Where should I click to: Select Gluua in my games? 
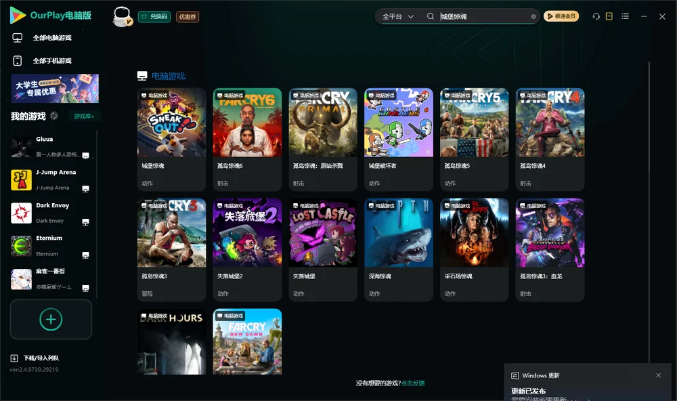tap(51, 147)
